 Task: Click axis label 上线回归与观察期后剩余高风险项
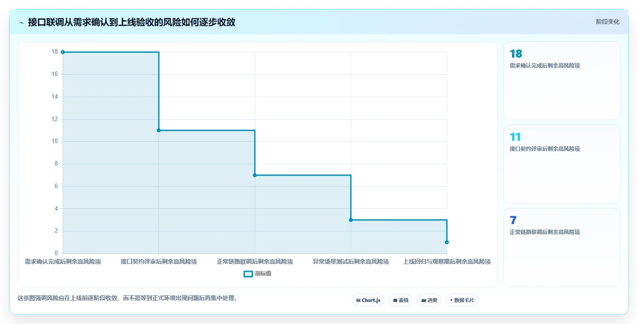pos(447,261)
